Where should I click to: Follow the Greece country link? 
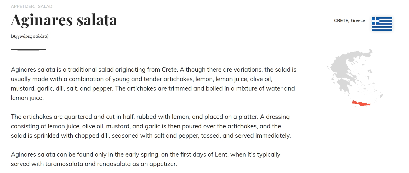(x=358, y=20)
